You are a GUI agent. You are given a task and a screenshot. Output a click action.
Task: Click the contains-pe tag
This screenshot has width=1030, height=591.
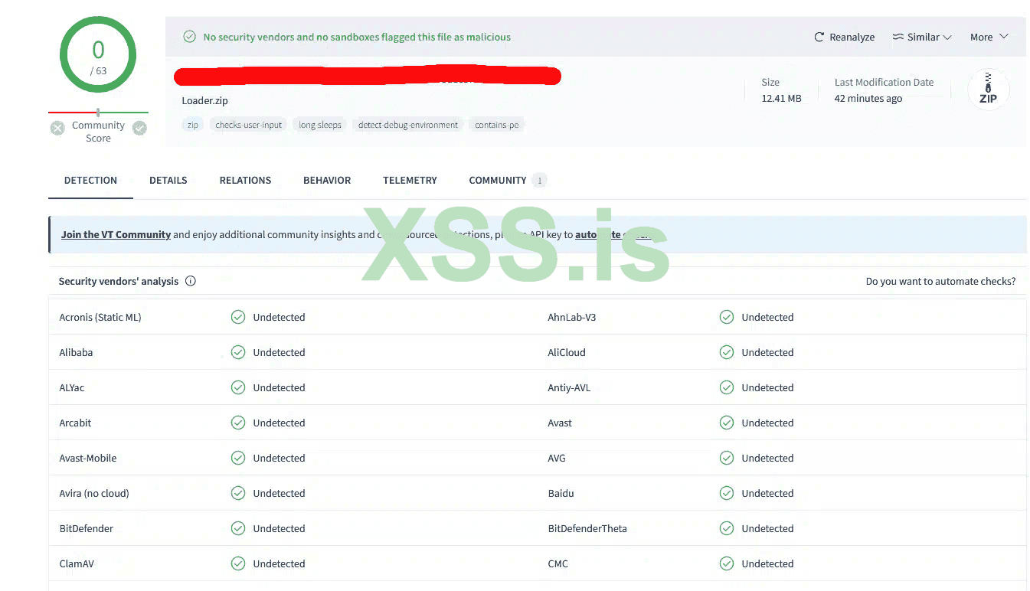497,125
